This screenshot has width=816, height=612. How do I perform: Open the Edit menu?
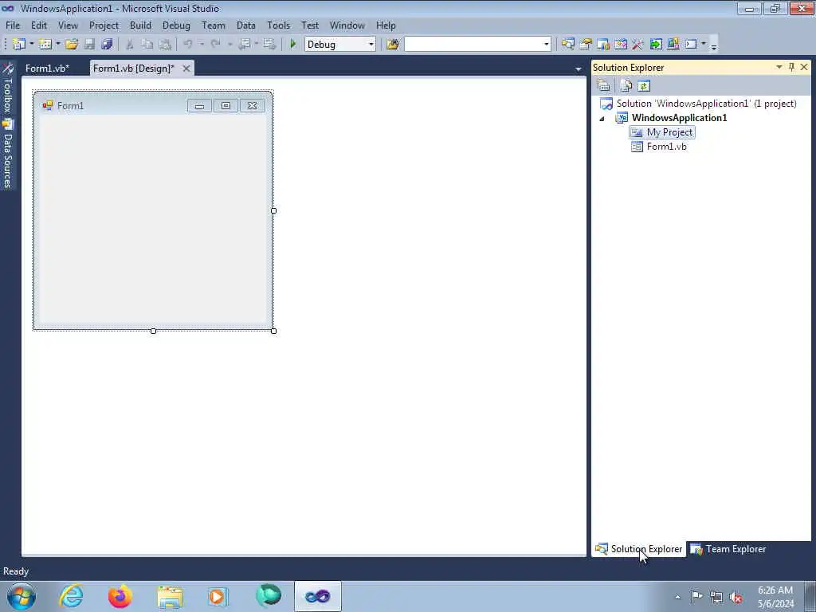pos(38,25)
